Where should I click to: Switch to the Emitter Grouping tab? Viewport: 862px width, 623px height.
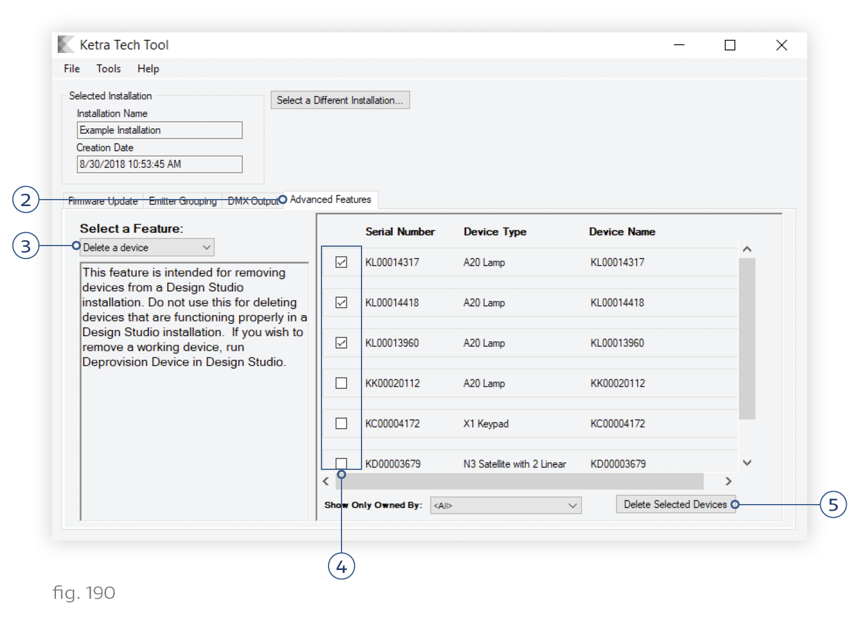click(183, 201)
